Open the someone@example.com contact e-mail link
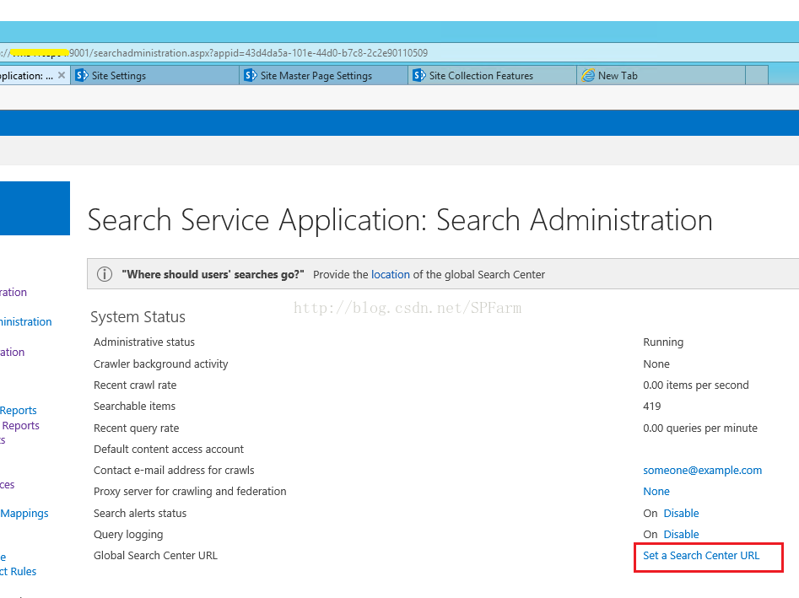 pyautogui.click(x=702, y=471)
